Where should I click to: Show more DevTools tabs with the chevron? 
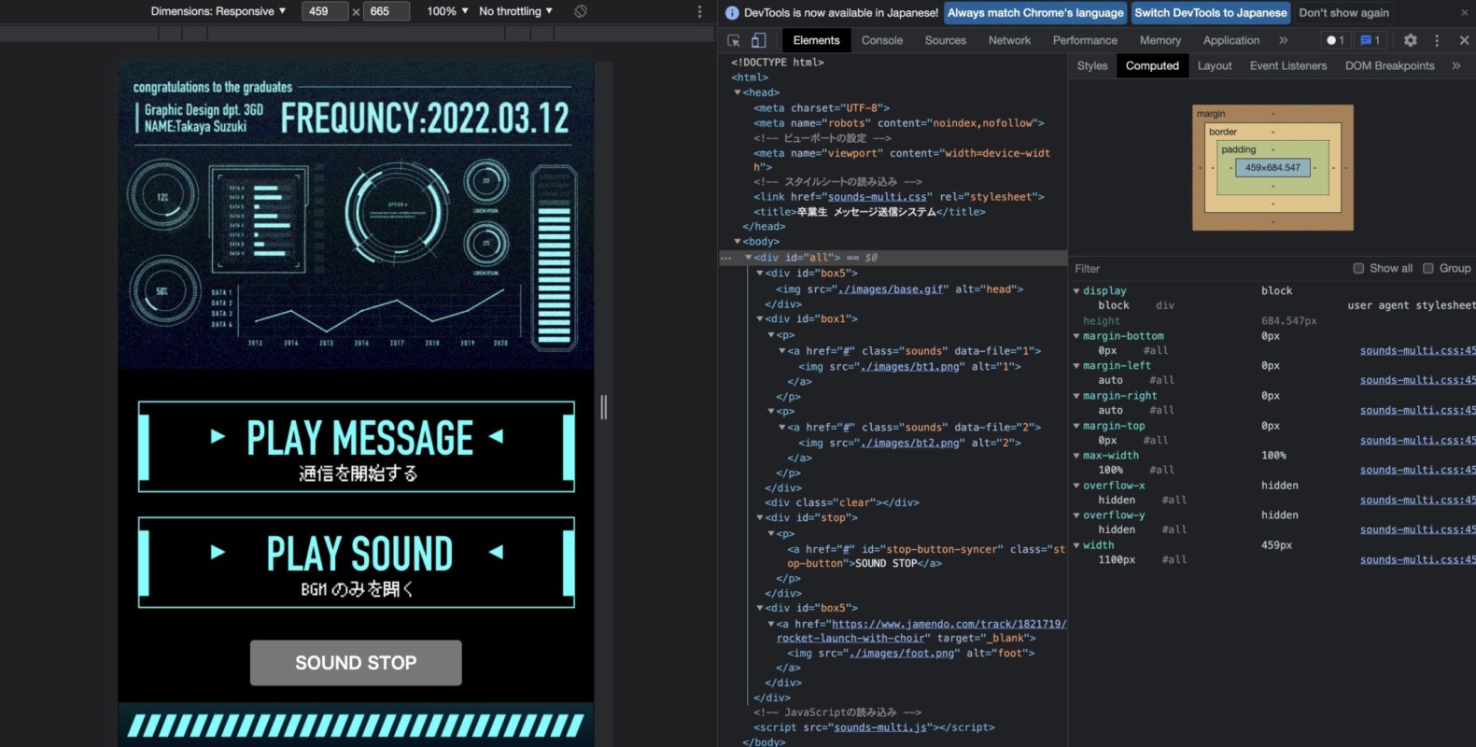pos(1283,40)
